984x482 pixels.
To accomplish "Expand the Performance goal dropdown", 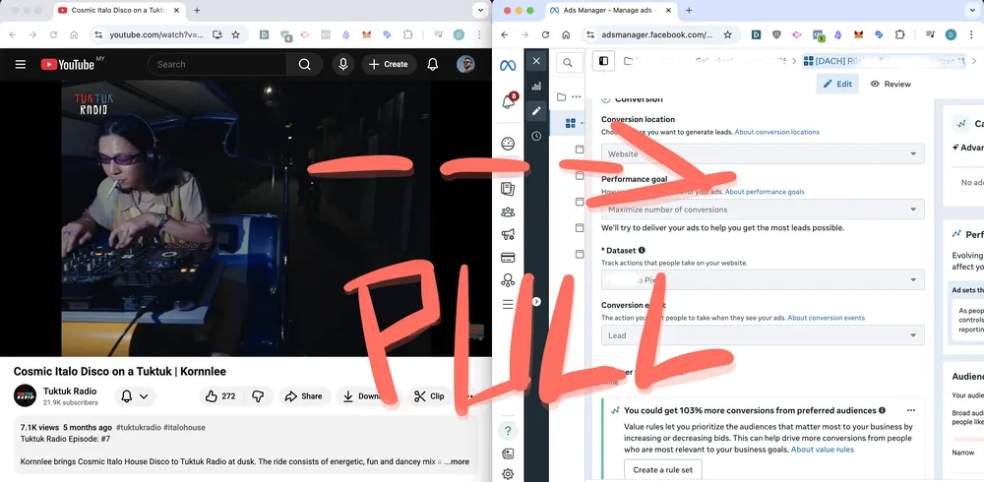I will tap(763, 210).
